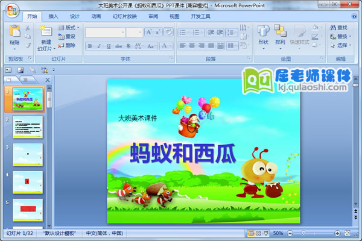Screen dimensions: 362x241
Task: Switch to Normal view in status bar
Action: 251,233
